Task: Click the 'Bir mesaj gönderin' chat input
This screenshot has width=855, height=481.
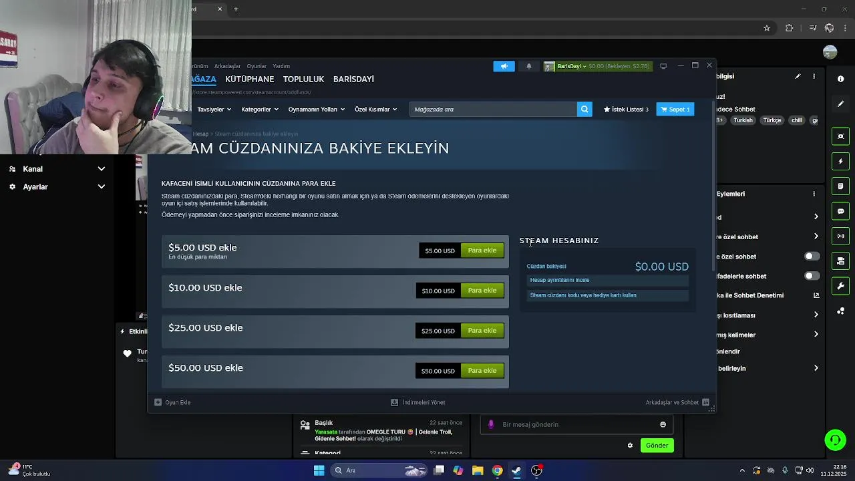Action: coord(576,424)
